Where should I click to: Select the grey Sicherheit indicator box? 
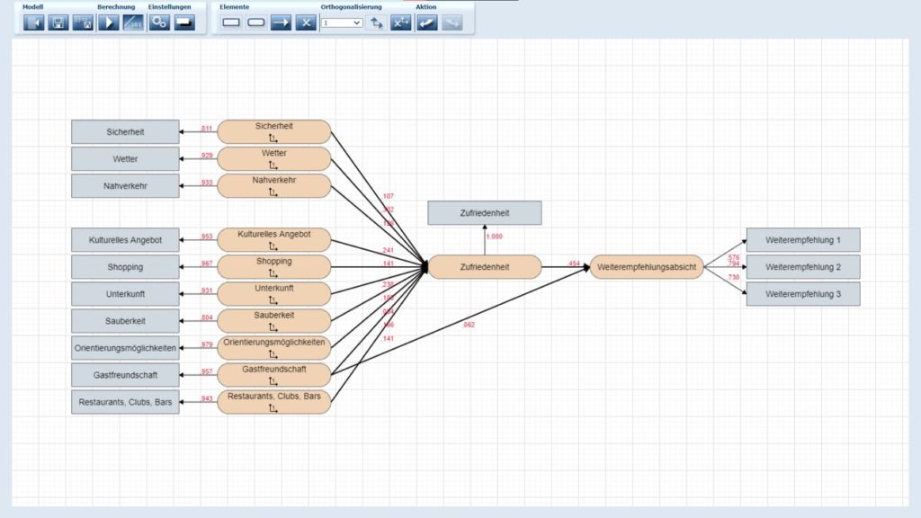click(125, 132)
